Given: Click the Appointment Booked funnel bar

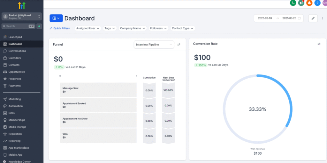Looking at the screenshot, I should click(x=98, y=105).
